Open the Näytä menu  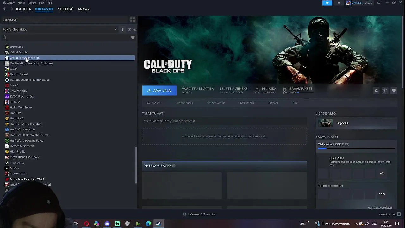click(21, 3)
